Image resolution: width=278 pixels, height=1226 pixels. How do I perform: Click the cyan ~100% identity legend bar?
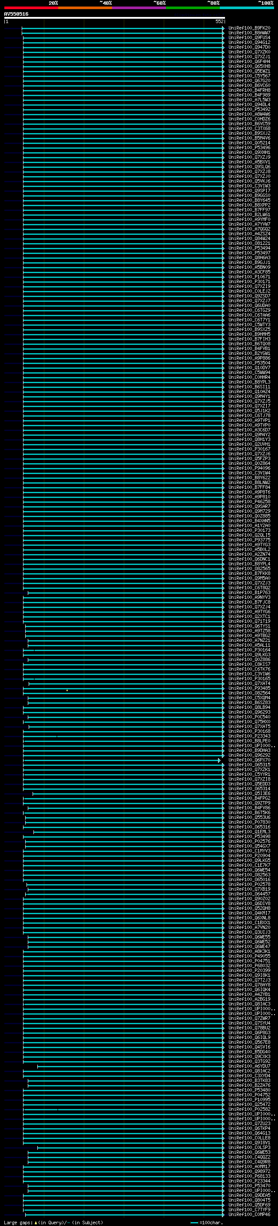pyautogui.click(x=247, y=8)
